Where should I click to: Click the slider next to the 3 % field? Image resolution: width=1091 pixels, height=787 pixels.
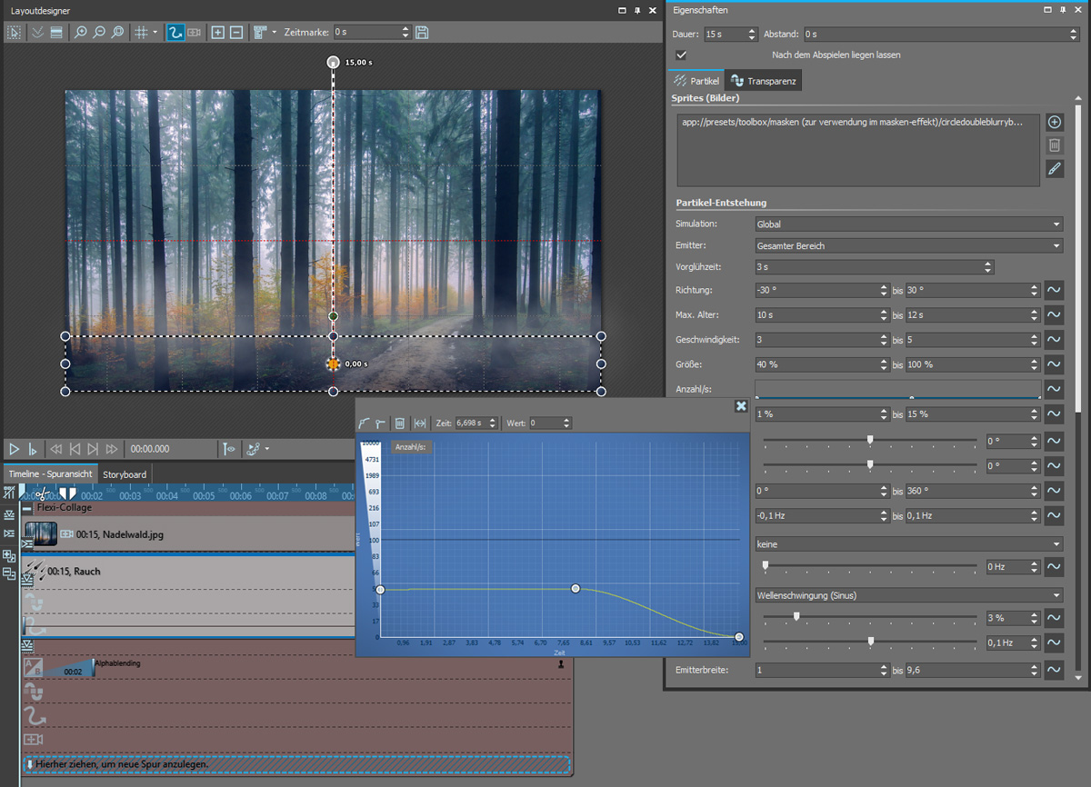point(796,617)
